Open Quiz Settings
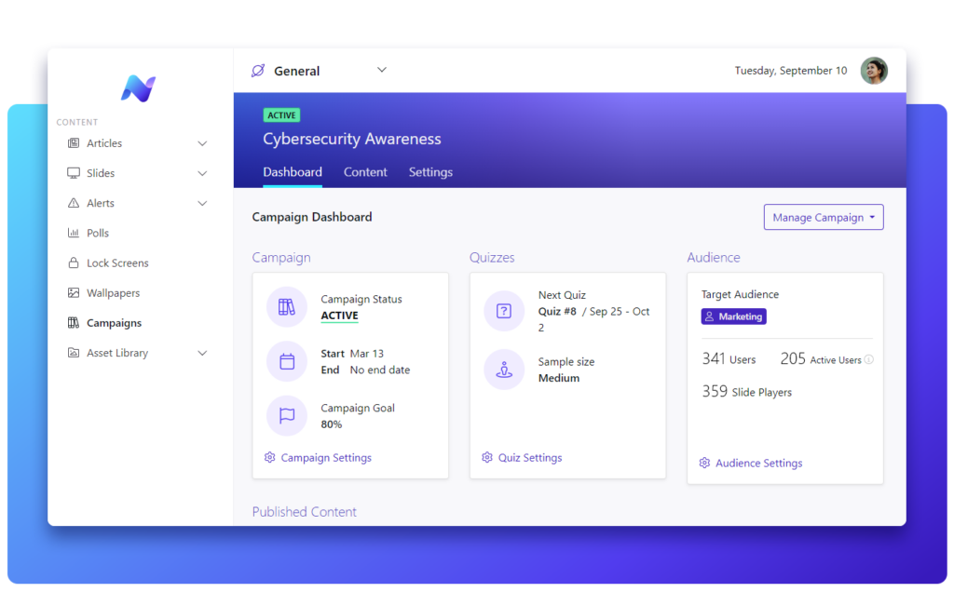This screenshot has height=592, width=954. [524, 457]
